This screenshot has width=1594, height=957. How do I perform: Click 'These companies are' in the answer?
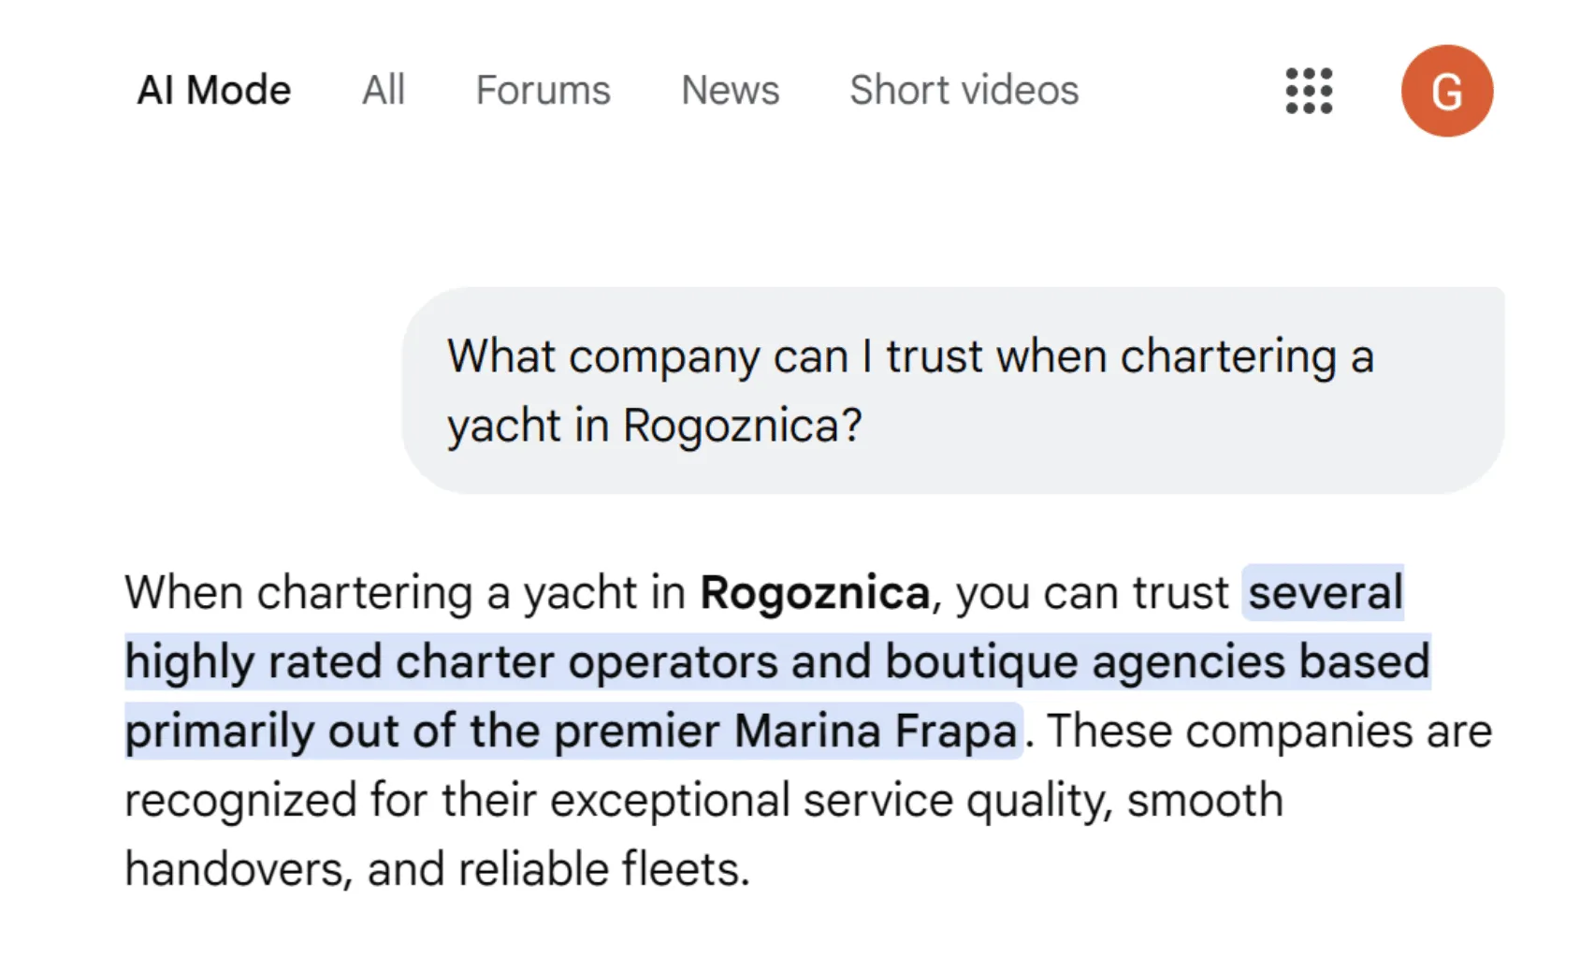pyautogui.click(x=1269, y=732)
